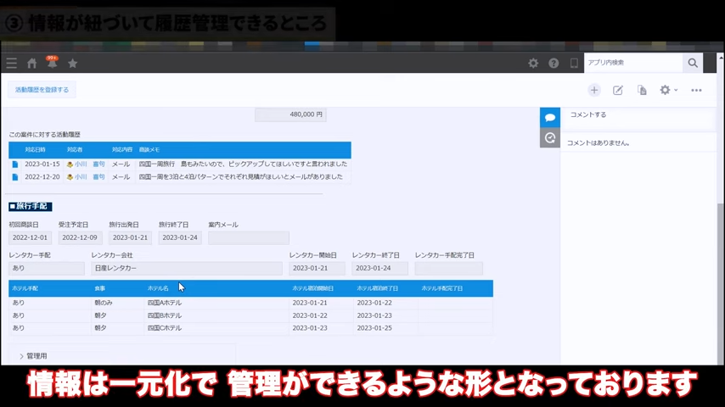Click the empty 案内メール field
This screenshot has width=725, height=407.
[249, 238]
